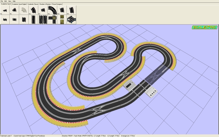Screen dimensions: 219x137
Task: Choose the R4 curve track piece
Action: pos(71,10)
